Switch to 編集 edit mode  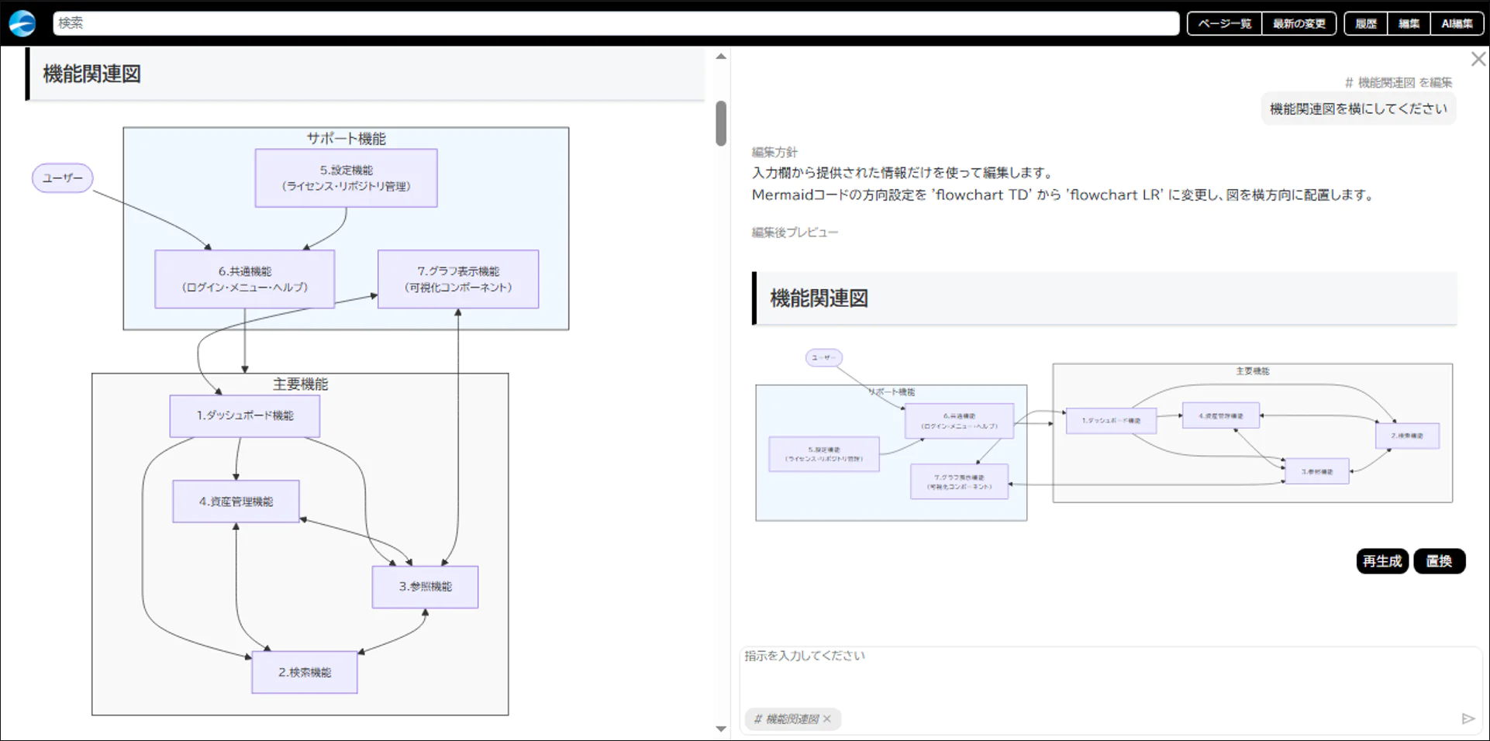[x=1408, y=23]
